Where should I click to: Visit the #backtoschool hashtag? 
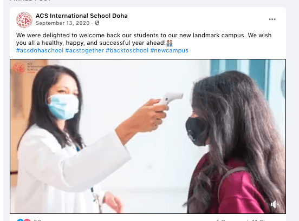(127, 50)
